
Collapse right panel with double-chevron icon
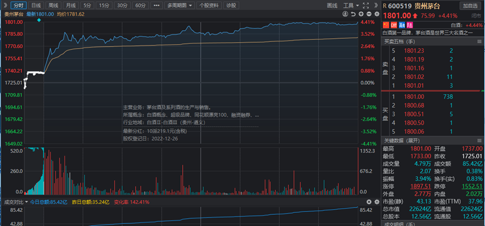[376, 5]
